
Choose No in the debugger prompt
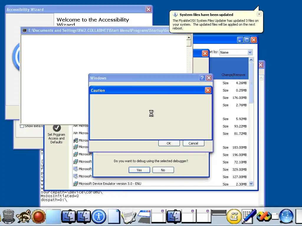click(163, 170)
